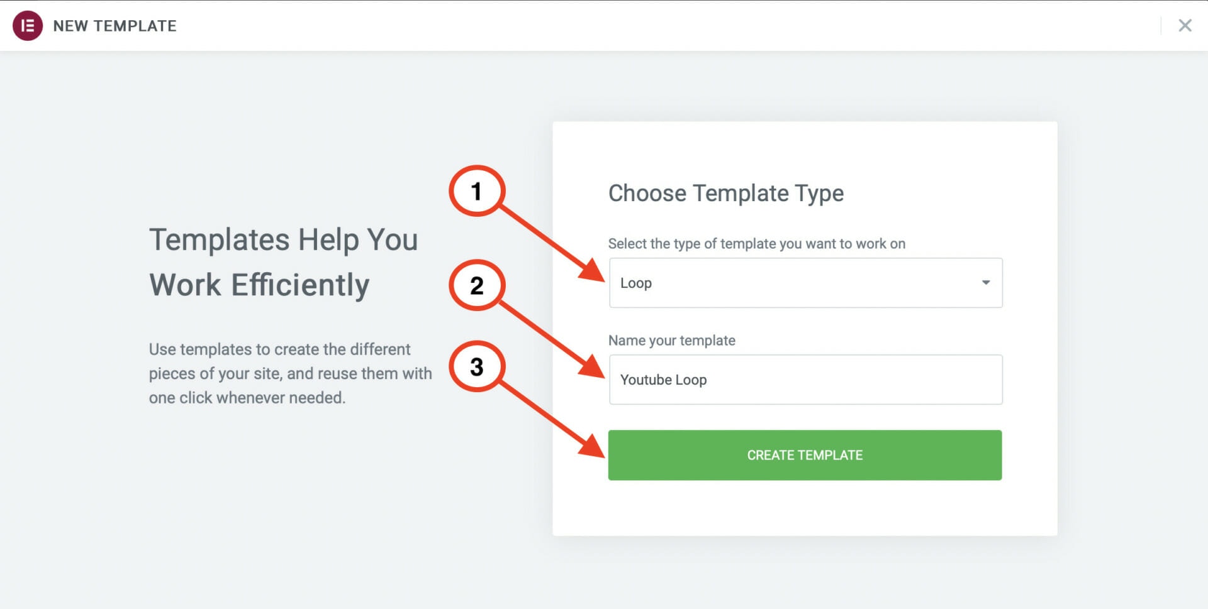The image size is (1208, 609).
Task: Click the Elementor logo icon
Action: pyautogui.click(x=28, y=26)
